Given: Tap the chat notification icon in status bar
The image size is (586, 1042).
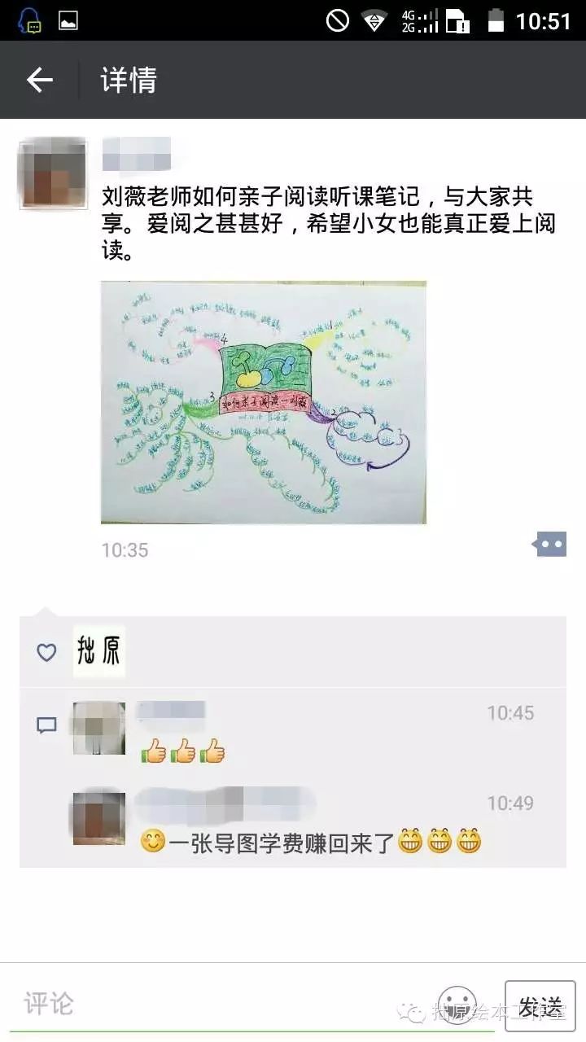Looking at the screenshot, I should click(x=29, y=20).
